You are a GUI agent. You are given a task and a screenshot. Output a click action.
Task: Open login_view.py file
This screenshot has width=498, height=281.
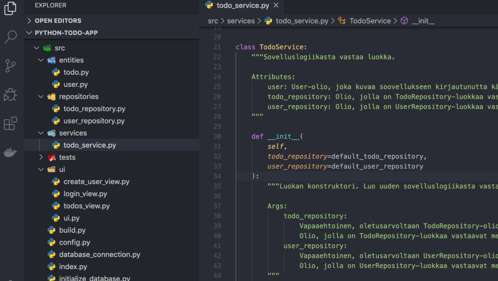pyautogui.click(x=85, y=194)
